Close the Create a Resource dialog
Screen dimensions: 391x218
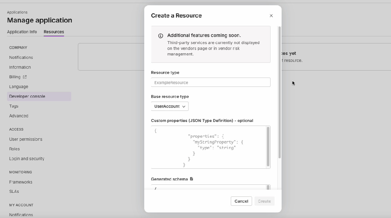[271, 16]
